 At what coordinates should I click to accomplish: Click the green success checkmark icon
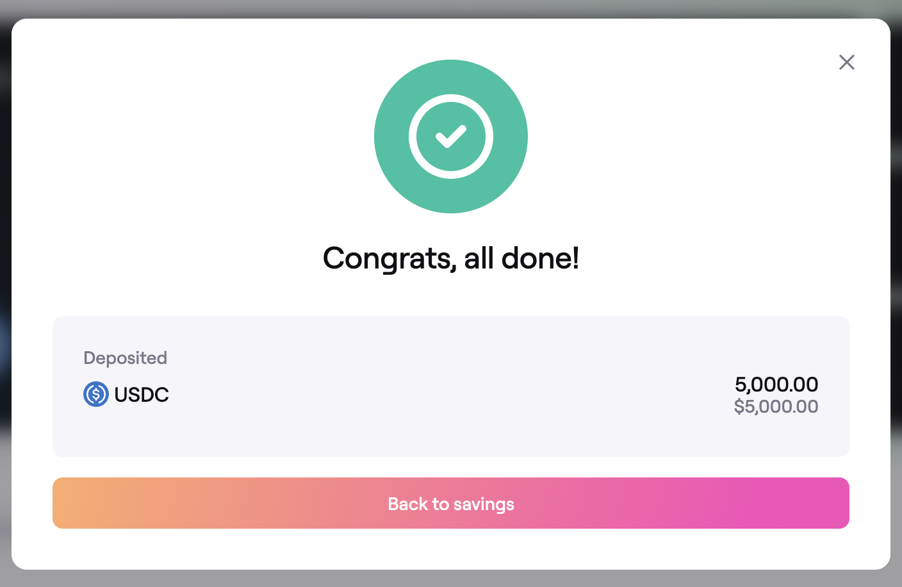(451, 136)
